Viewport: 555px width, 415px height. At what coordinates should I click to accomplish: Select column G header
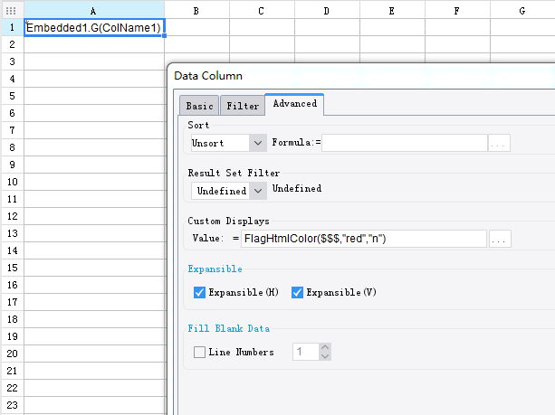(x=522, y=11)
